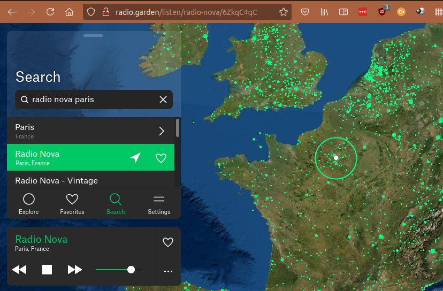Clear the search query with X

coord(163,99)
